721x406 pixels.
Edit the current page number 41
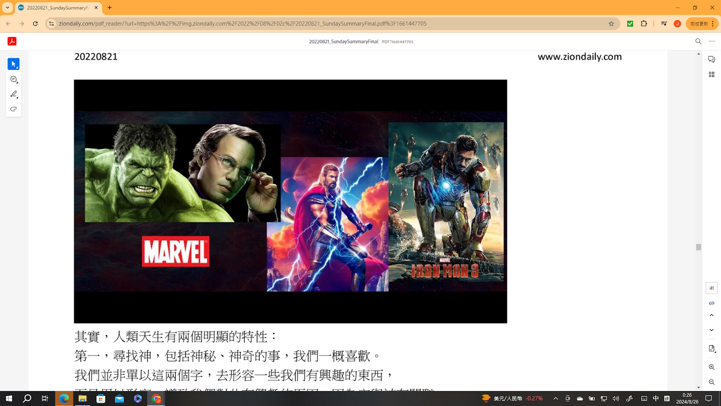712,288
